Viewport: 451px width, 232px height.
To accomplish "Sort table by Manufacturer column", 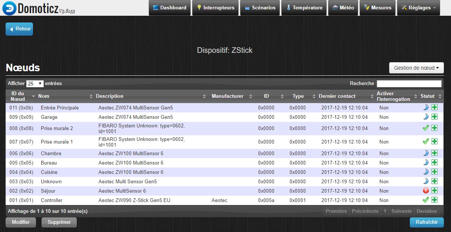I will 231,96.
